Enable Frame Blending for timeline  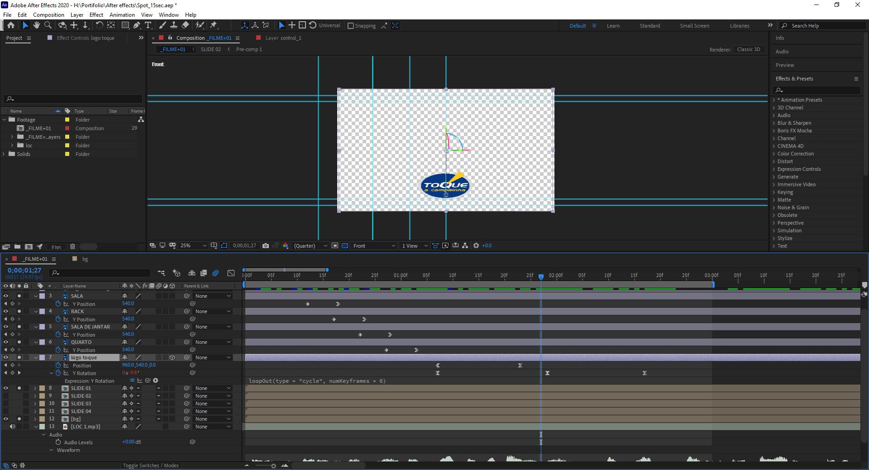[x=204, y=273]
